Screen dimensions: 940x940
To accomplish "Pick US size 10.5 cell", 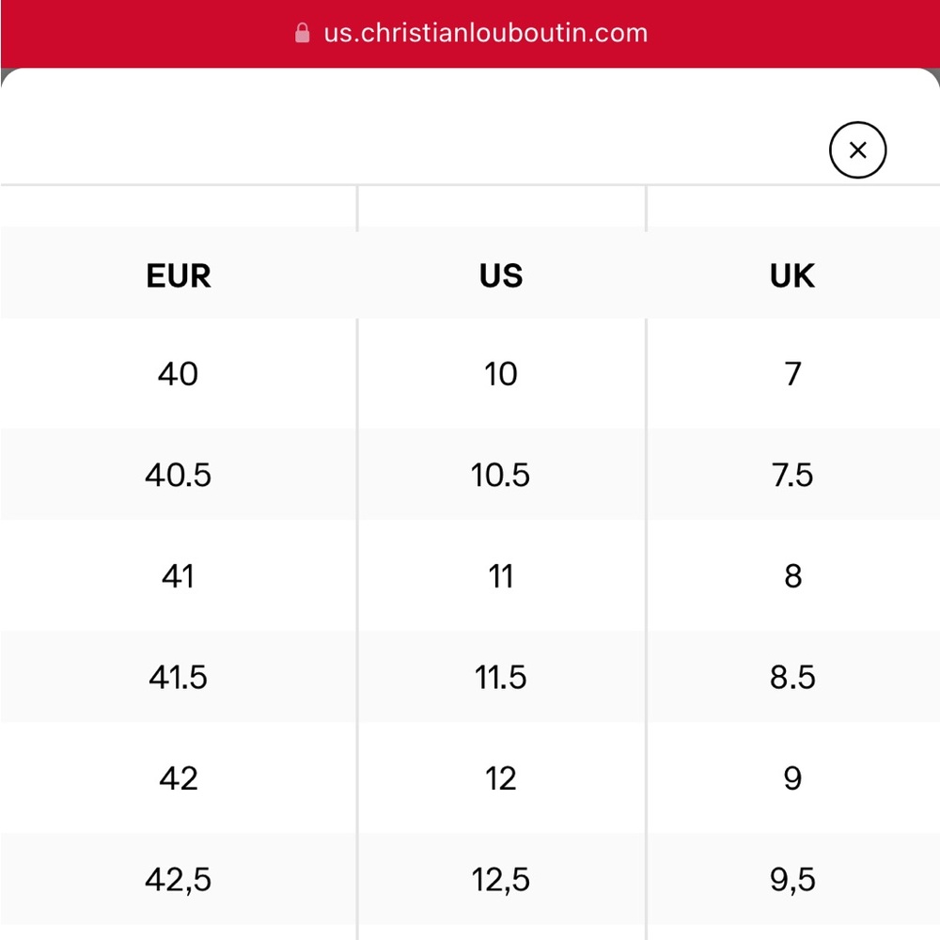I will 501,475.
